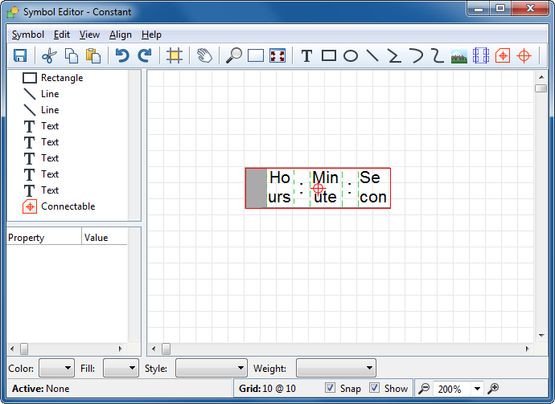The height and width of the screenshot is (404, 555).
Task: Click the Cut scissors icon
Action: pyautogui.click(x=49, y=55)
